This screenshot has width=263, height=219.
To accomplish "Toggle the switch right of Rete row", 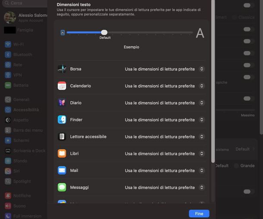I will coord(249,65).
